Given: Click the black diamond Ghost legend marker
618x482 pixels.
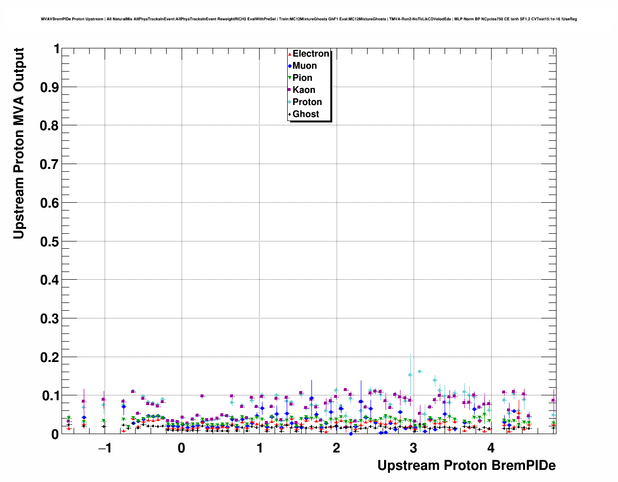Looking at the screenshot, I should click(x=290, y=114).
